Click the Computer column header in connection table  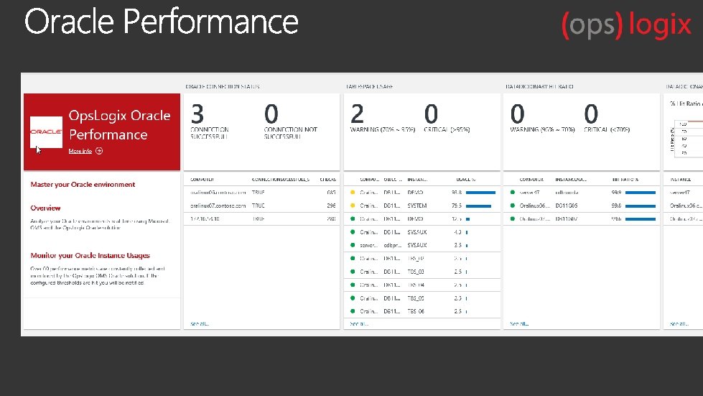(x=202, y=180)
